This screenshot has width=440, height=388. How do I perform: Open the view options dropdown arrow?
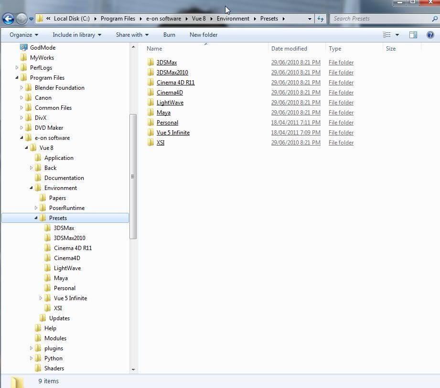397,35
